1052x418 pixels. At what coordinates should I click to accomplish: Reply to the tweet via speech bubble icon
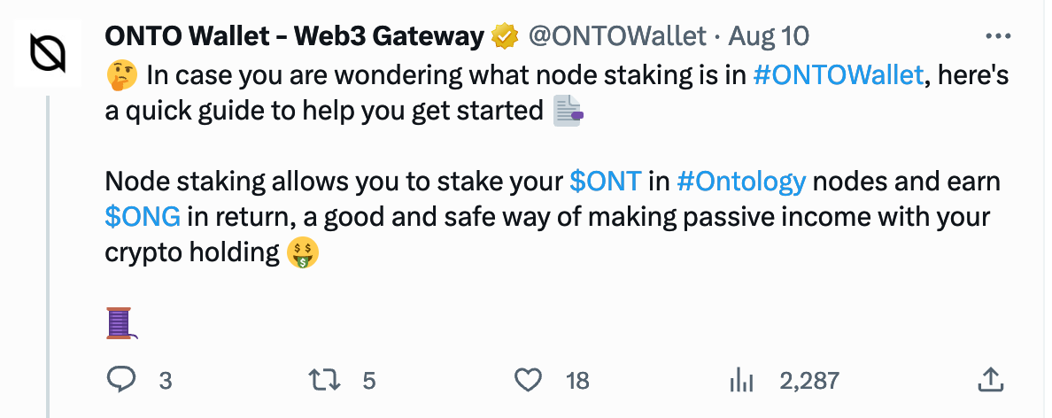120,380
